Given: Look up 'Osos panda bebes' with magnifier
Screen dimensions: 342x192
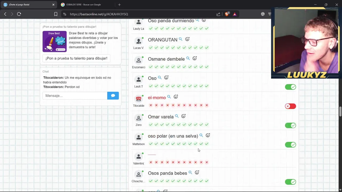Looking at the screenshot, I should click(x=190, y=173).
